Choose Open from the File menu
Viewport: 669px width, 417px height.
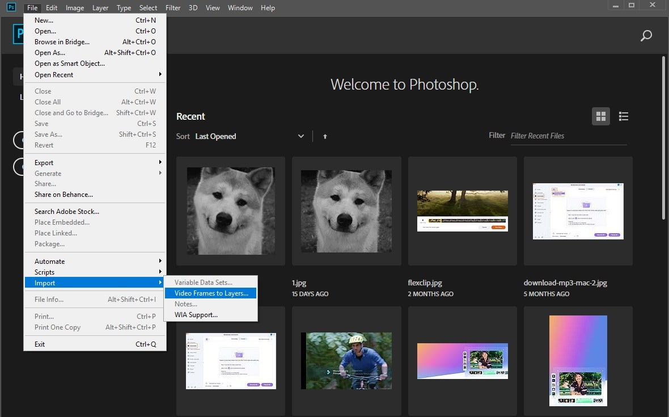tap(95, 31)
